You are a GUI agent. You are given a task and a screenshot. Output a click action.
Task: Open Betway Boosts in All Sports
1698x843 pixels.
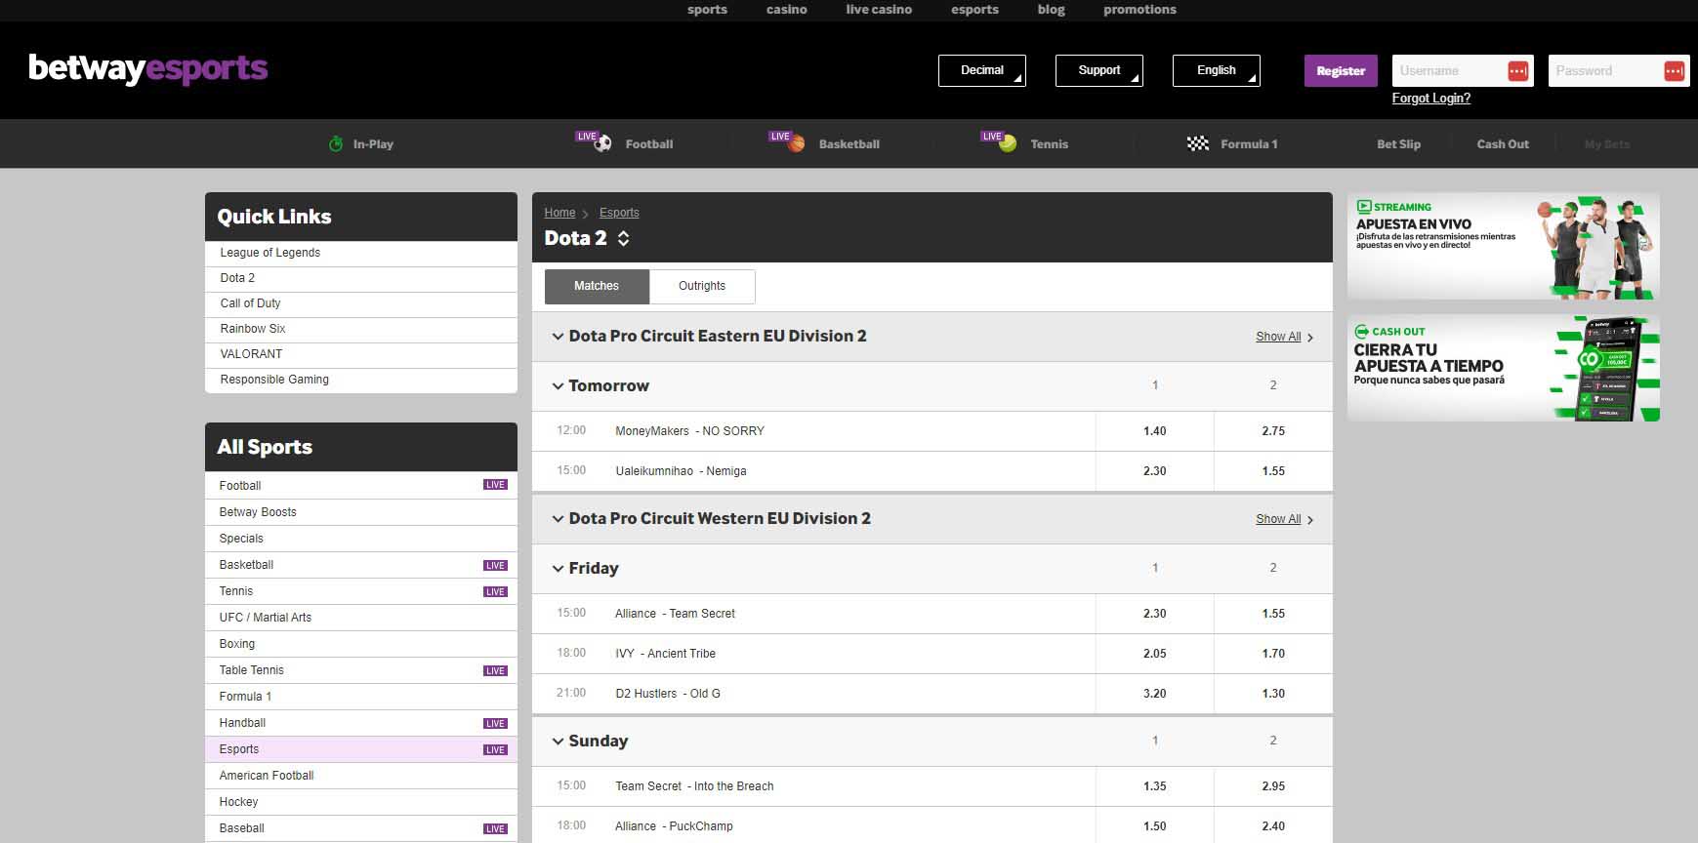click(361, 512)
